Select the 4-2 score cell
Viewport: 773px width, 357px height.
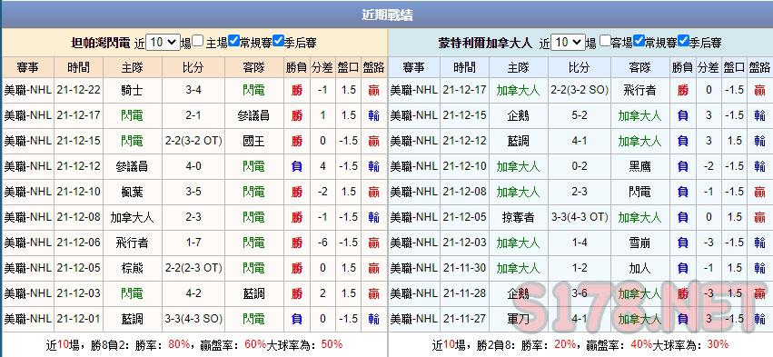pos(193,294)
